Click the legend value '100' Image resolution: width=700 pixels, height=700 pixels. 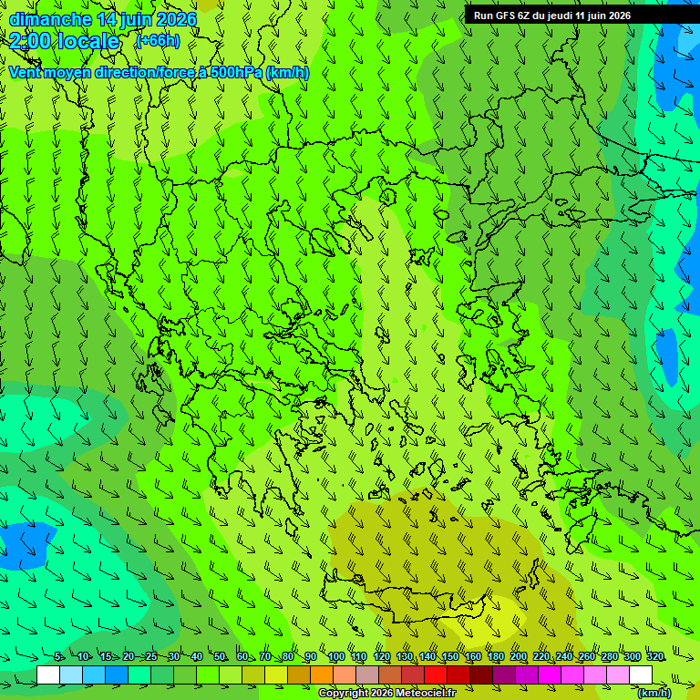[336, 656]
